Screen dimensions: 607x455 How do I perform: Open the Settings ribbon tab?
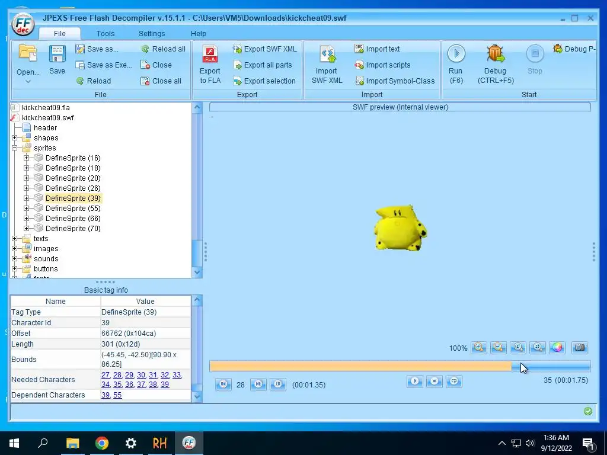click(152, 34)
